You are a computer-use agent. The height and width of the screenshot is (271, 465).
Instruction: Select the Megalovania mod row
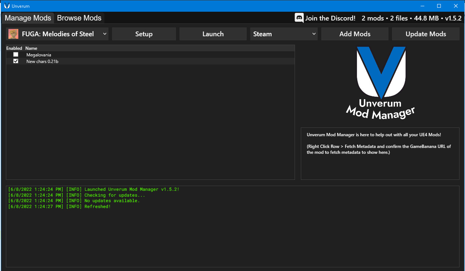(39, 55)
